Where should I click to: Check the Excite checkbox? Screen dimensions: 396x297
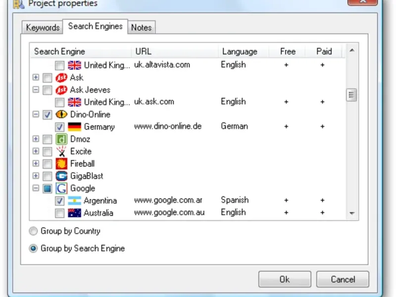click(47, 151)
